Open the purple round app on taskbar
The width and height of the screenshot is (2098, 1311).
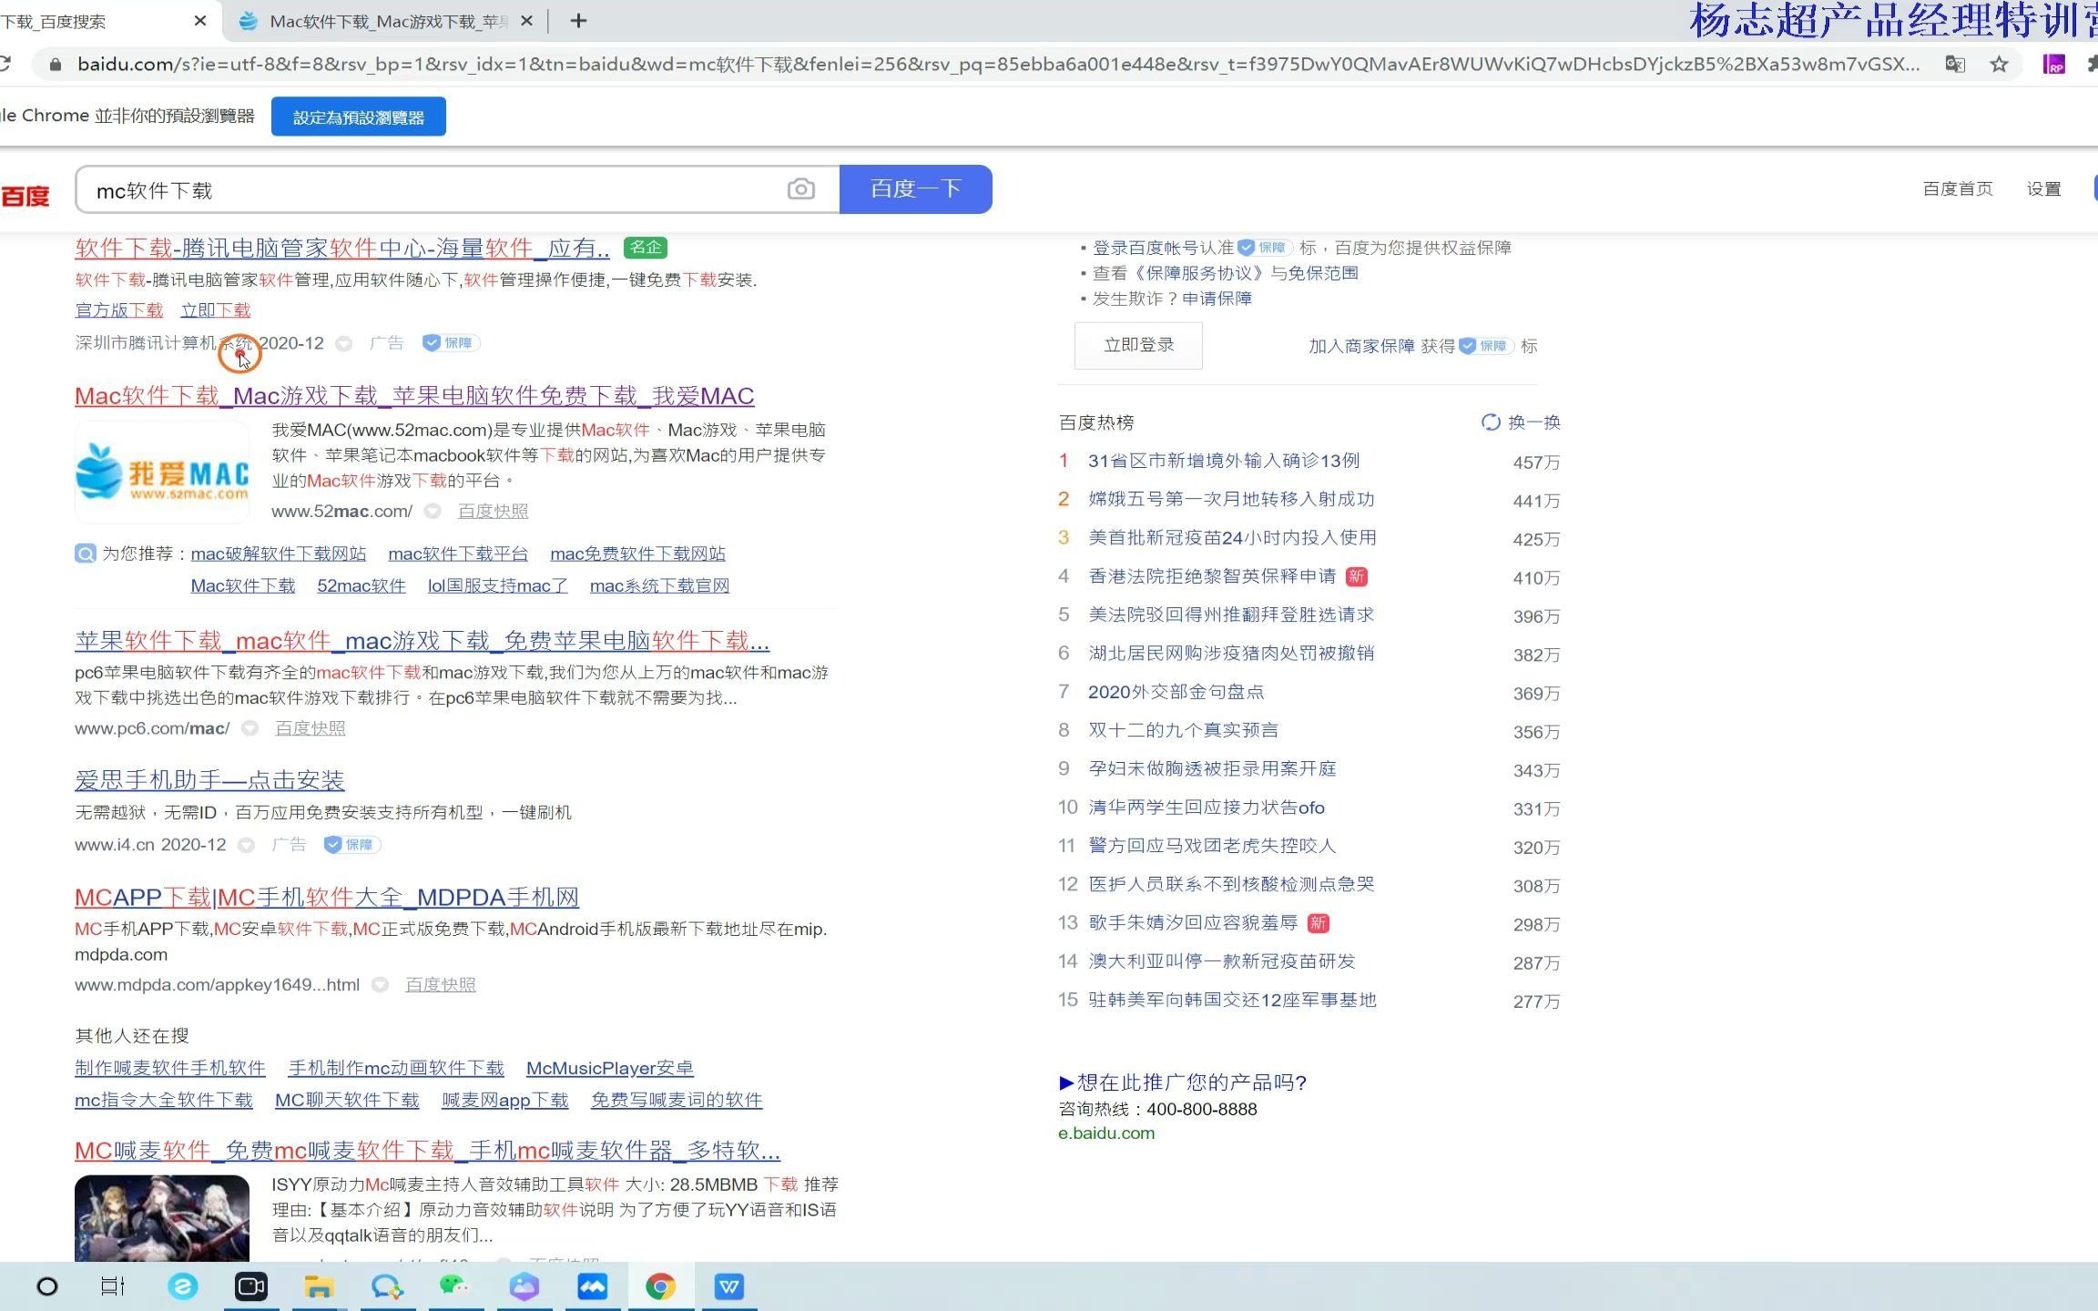click(524, 1286)
